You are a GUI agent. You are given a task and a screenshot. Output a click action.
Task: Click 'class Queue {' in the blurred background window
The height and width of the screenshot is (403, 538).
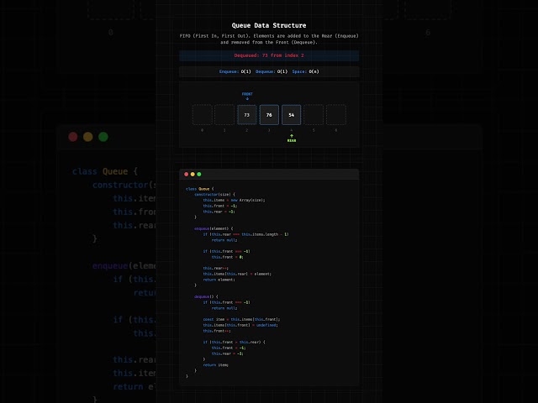point(105,171)
